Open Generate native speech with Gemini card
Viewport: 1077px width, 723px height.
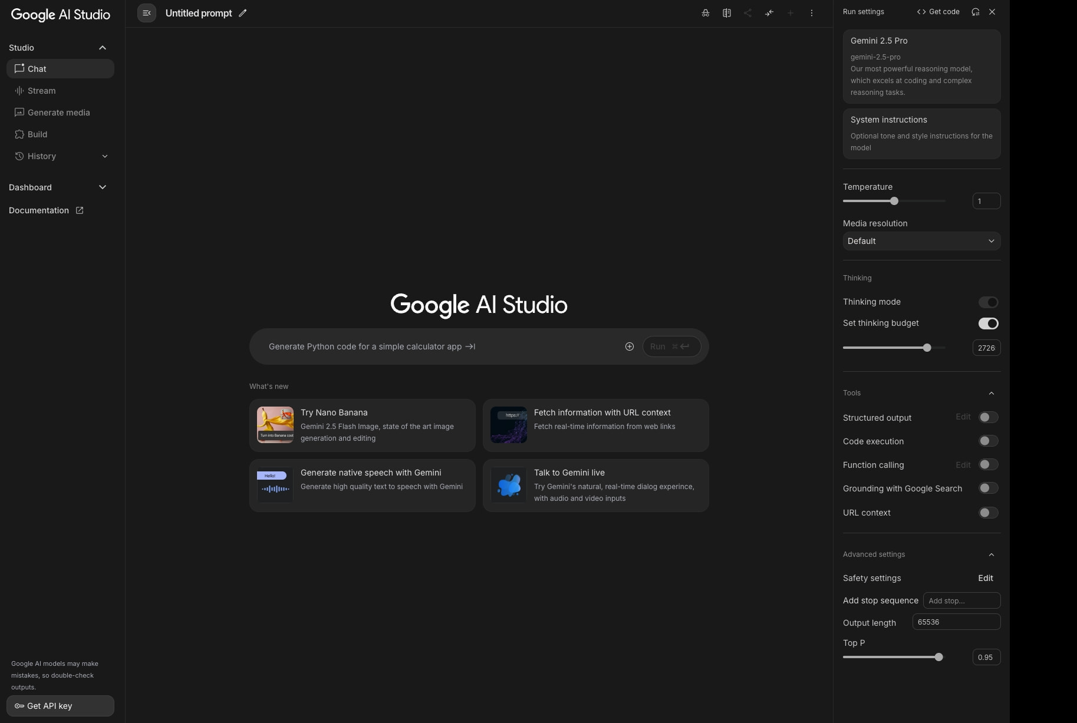363,486
